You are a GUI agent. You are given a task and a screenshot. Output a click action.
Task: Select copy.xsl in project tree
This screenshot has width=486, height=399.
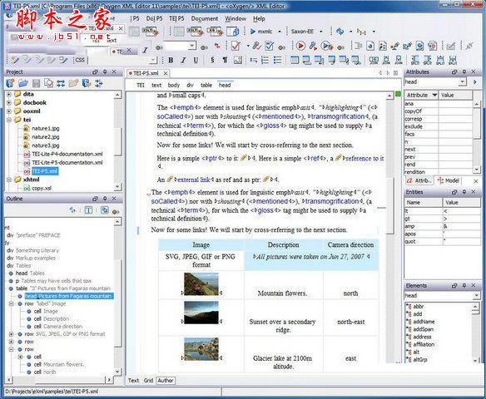point(42,188)
